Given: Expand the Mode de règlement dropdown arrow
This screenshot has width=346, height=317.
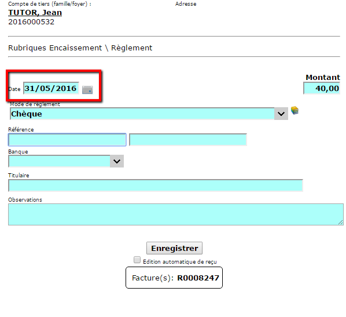Looking at the screenshot, I should pyautogui.click(x=281, y=114).
